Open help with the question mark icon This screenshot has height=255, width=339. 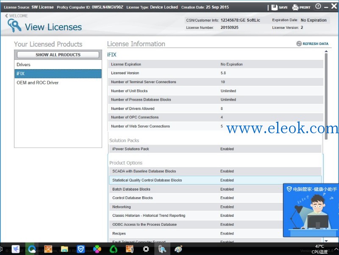point(318,6)
